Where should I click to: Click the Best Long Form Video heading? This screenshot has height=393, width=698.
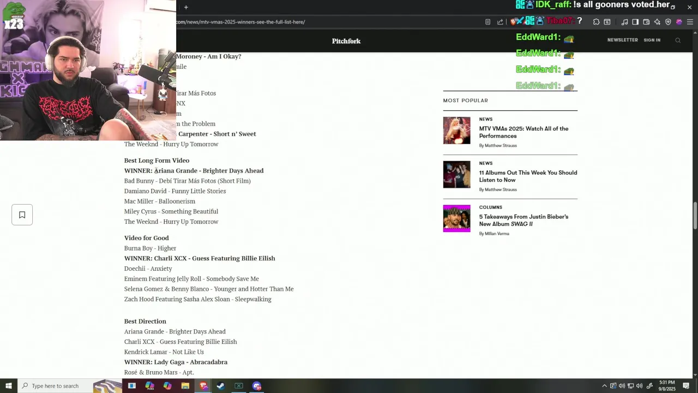click(157, 160)
